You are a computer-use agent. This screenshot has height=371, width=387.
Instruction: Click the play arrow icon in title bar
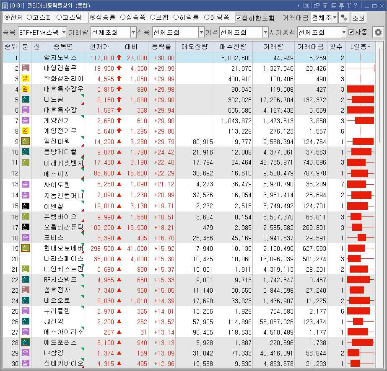(299, 5)
